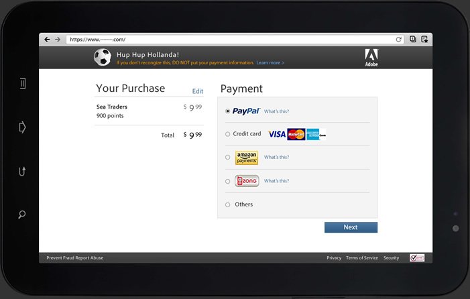The height and width of the screenshot is (299, 470).
Task: Click the Adobe logo in header
Action: 371,58
